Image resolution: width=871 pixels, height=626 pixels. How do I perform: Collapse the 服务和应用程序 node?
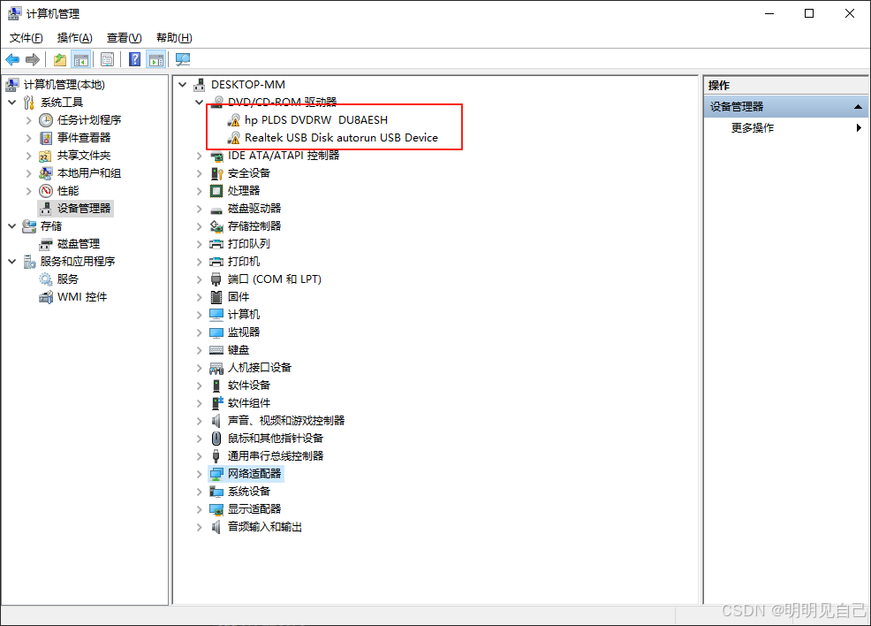(12, 262)
